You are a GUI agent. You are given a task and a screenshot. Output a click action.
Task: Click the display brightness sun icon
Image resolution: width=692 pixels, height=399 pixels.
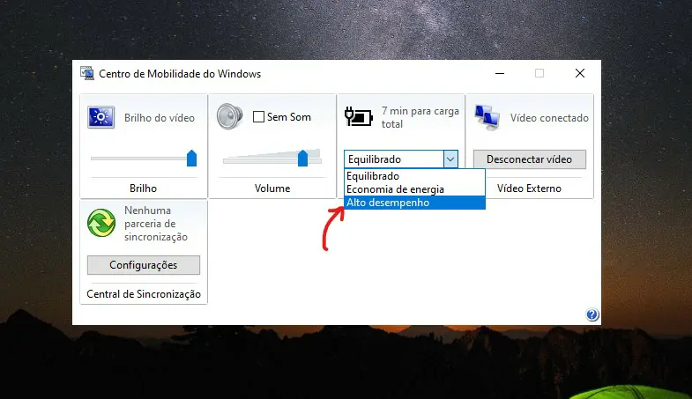pos(101,117)
